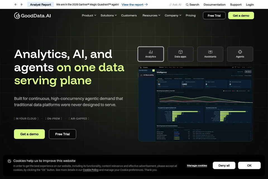The height and width of the screenshot is (179, 268).
Task: Click the Get a demo button under the hero text
Action: [x=29, y=134]
